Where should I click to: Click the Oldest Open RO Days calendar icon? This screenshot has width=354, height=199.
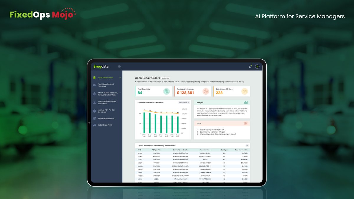(x=245, y=92)
